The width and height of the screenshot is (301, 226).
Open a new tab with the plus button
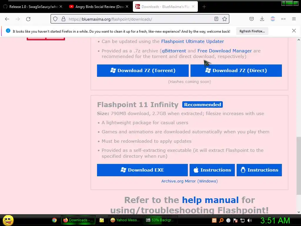[x=204, y=7]
